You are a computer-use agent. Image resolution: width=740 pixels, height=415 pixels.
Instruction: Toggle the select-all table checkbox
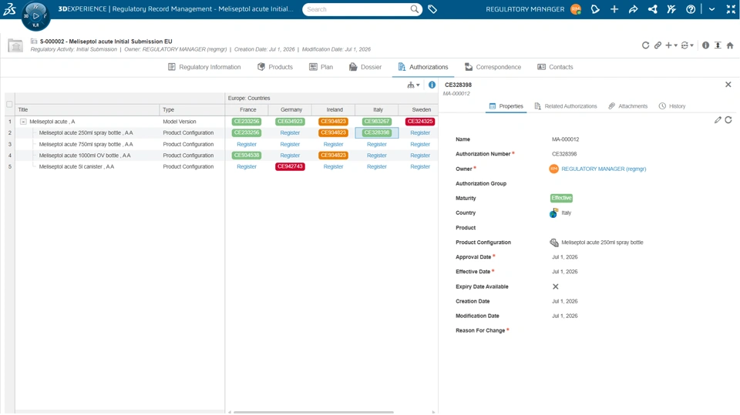(9, 104)
